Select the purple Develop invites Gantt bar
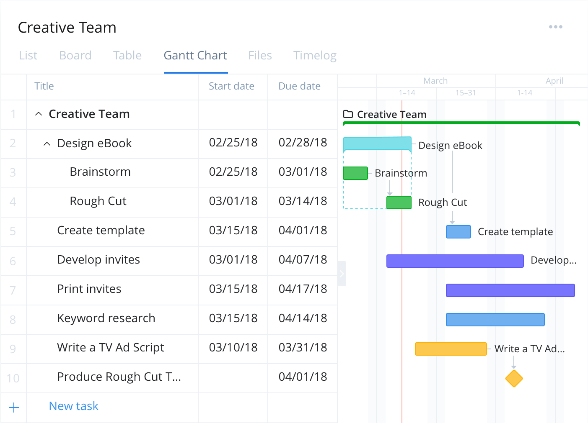This screenshot has height=423, width=588. coord(455,261)
